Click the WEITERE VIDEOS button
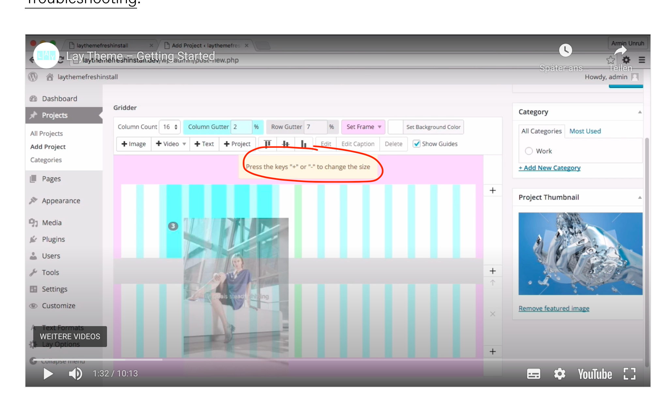The height and width of the screenshot is (407, 672). point(70,336)
